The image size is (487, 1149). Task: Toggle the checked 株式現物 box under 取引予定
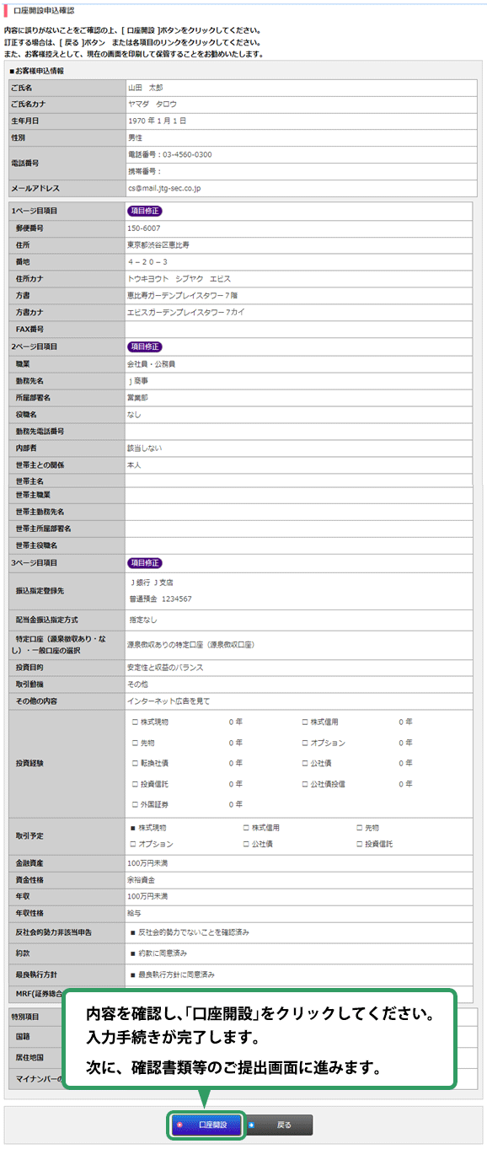(x=133, y=828)
